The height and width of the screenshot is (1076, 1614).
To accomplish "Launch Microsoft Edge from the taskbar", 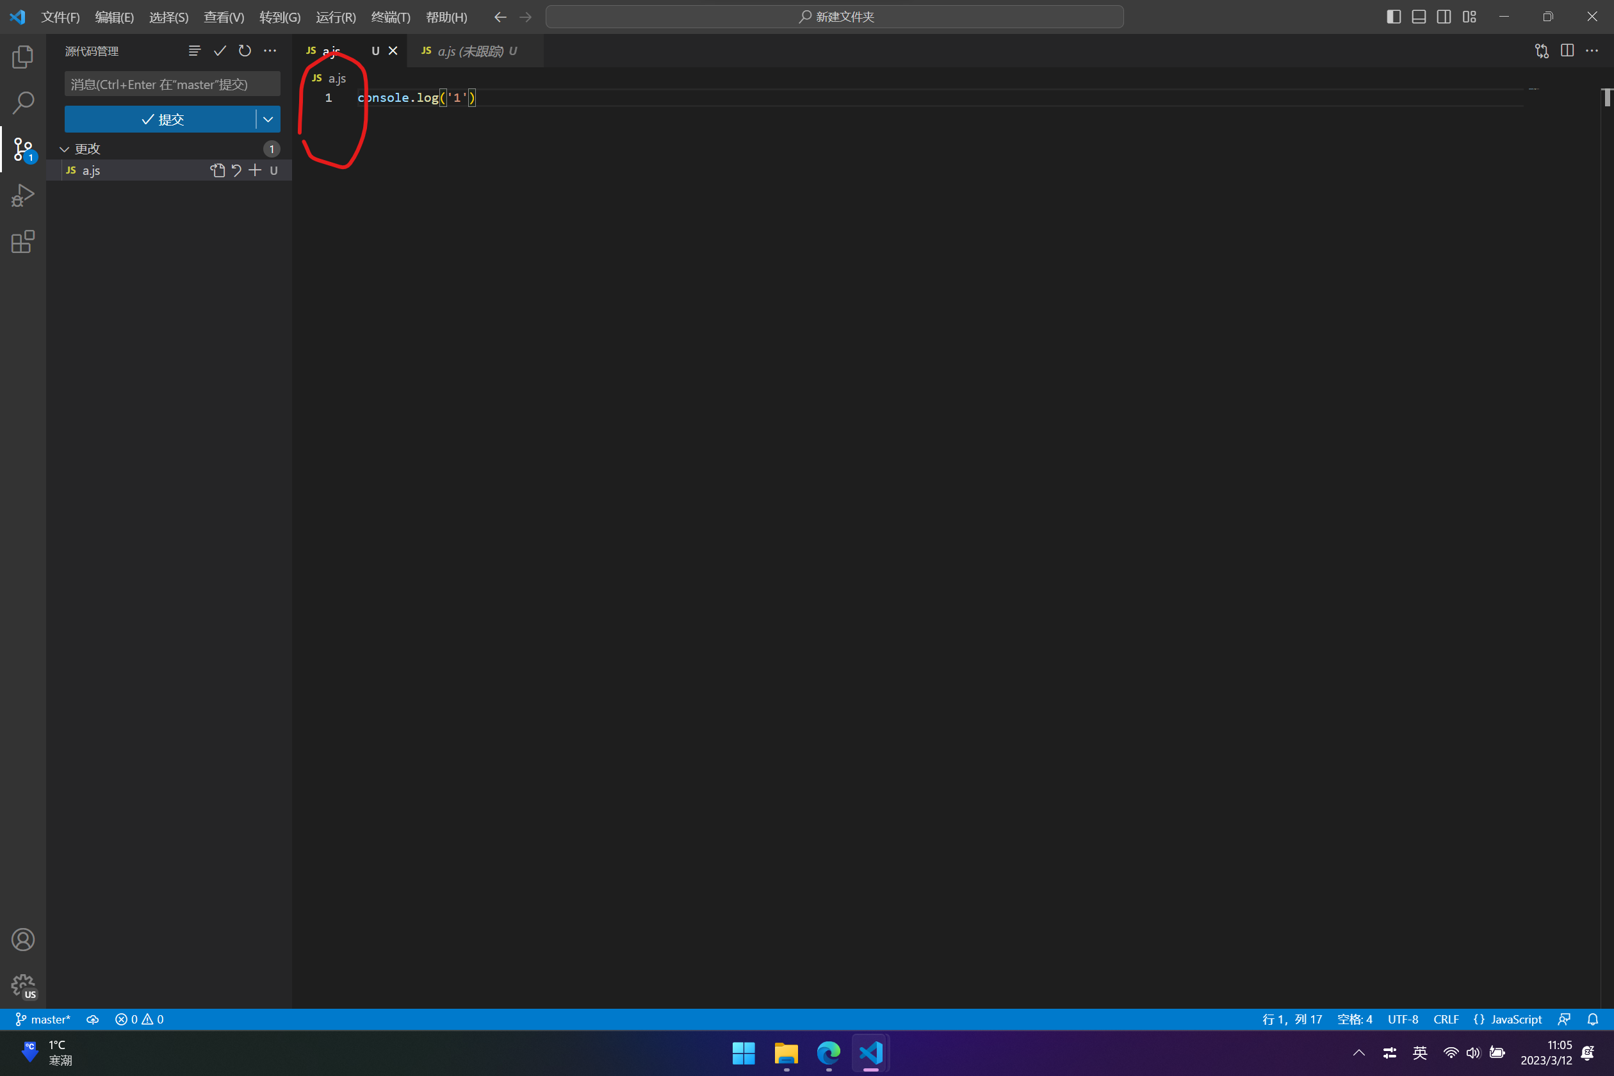I will pos(828,1053).
